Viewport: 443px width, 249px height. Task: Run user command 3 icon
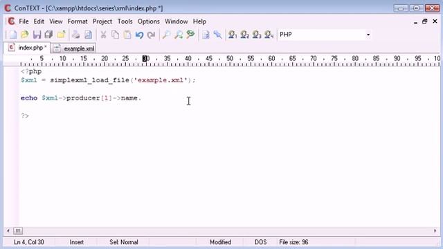[257, 35]
